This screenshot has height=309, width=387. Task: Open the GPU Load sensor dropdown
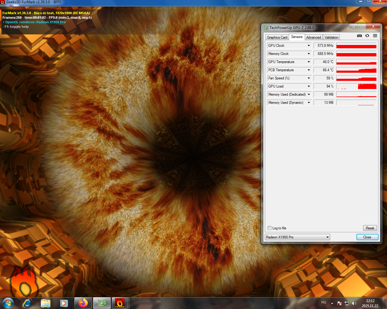[x=309, y=86]
